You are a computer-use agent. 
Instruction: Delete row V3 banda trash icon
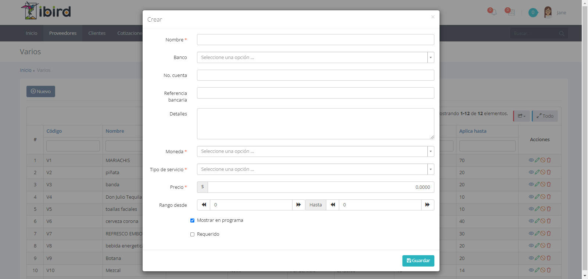[549, 184]
